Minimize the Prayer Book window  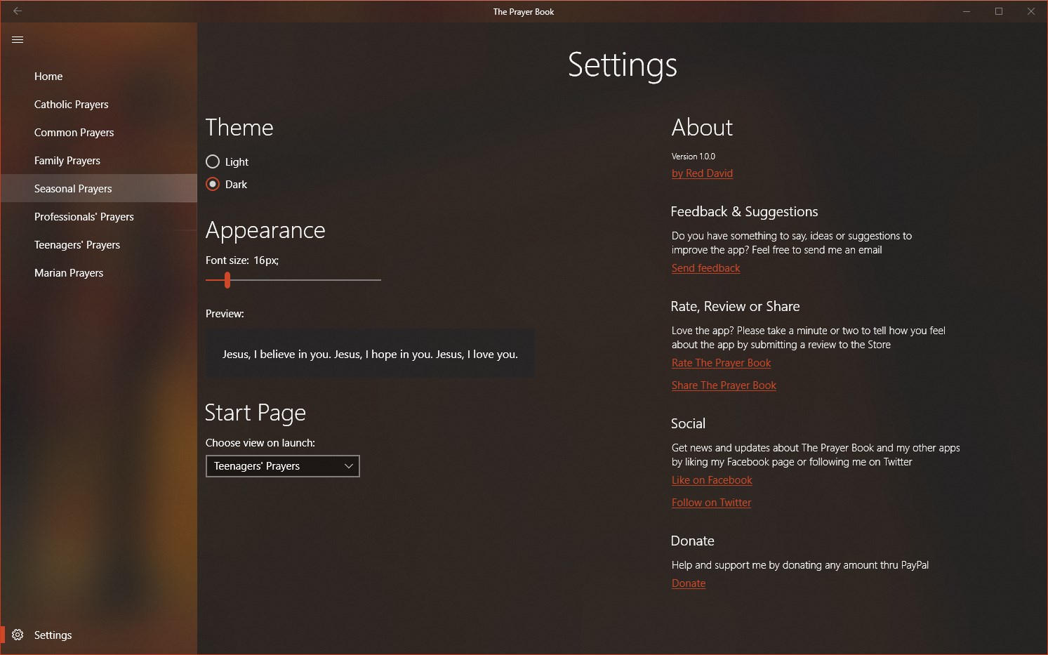pyautogui.click(x=967, y=11)
